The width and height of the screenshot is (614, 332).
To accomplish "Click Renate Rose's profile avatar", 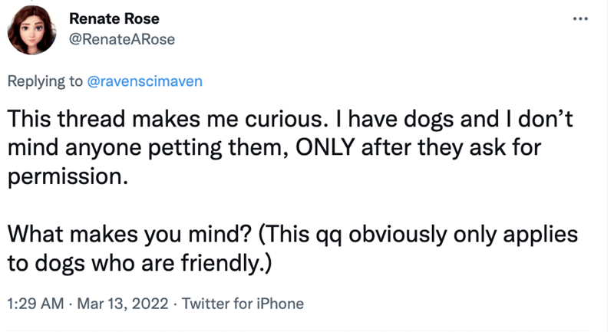I will pos(32,30).
